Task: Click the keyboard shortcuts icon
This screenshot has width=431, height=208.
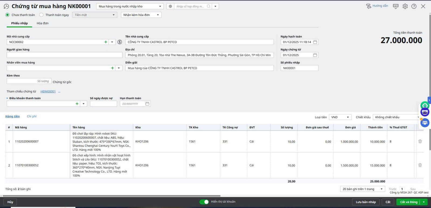Action: click(x=395, y=6)
